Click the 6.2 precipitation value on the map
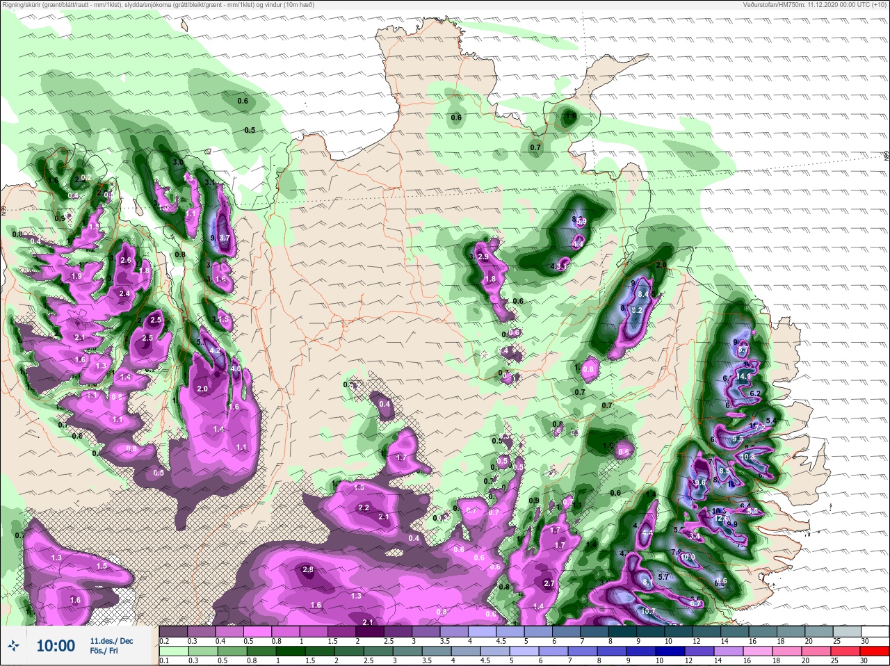Viewport: 890px width, 666px height. tap(756, 393)
